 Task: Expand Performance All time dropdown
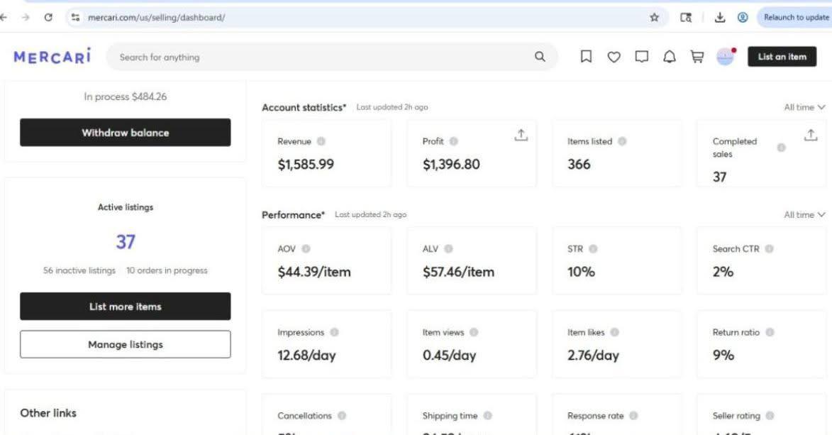pyautogui.click(x=804, y=214)
